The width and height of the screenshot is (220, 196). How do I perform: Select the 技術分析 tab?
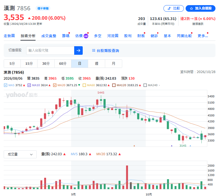click(x=28, y=36)
